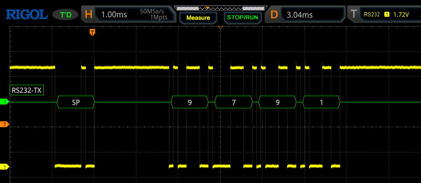Open the 1.00ms horizontal timebase field

coord(115,14)
